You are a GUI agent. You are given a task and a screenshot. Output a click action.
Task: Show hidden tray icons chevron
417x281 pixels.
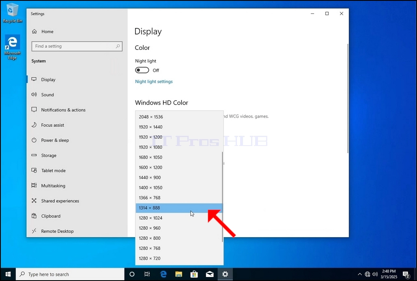360,274
